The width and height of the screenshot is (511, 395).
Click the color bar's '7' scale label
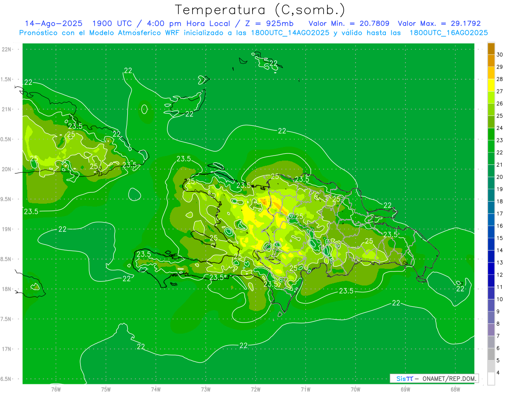pyautogui.click(x=498, y=336)
